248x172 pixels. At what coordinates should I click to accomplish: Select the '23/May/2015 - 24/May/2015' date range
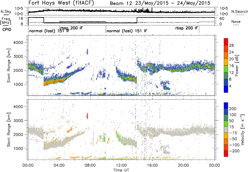click(173, 3)
